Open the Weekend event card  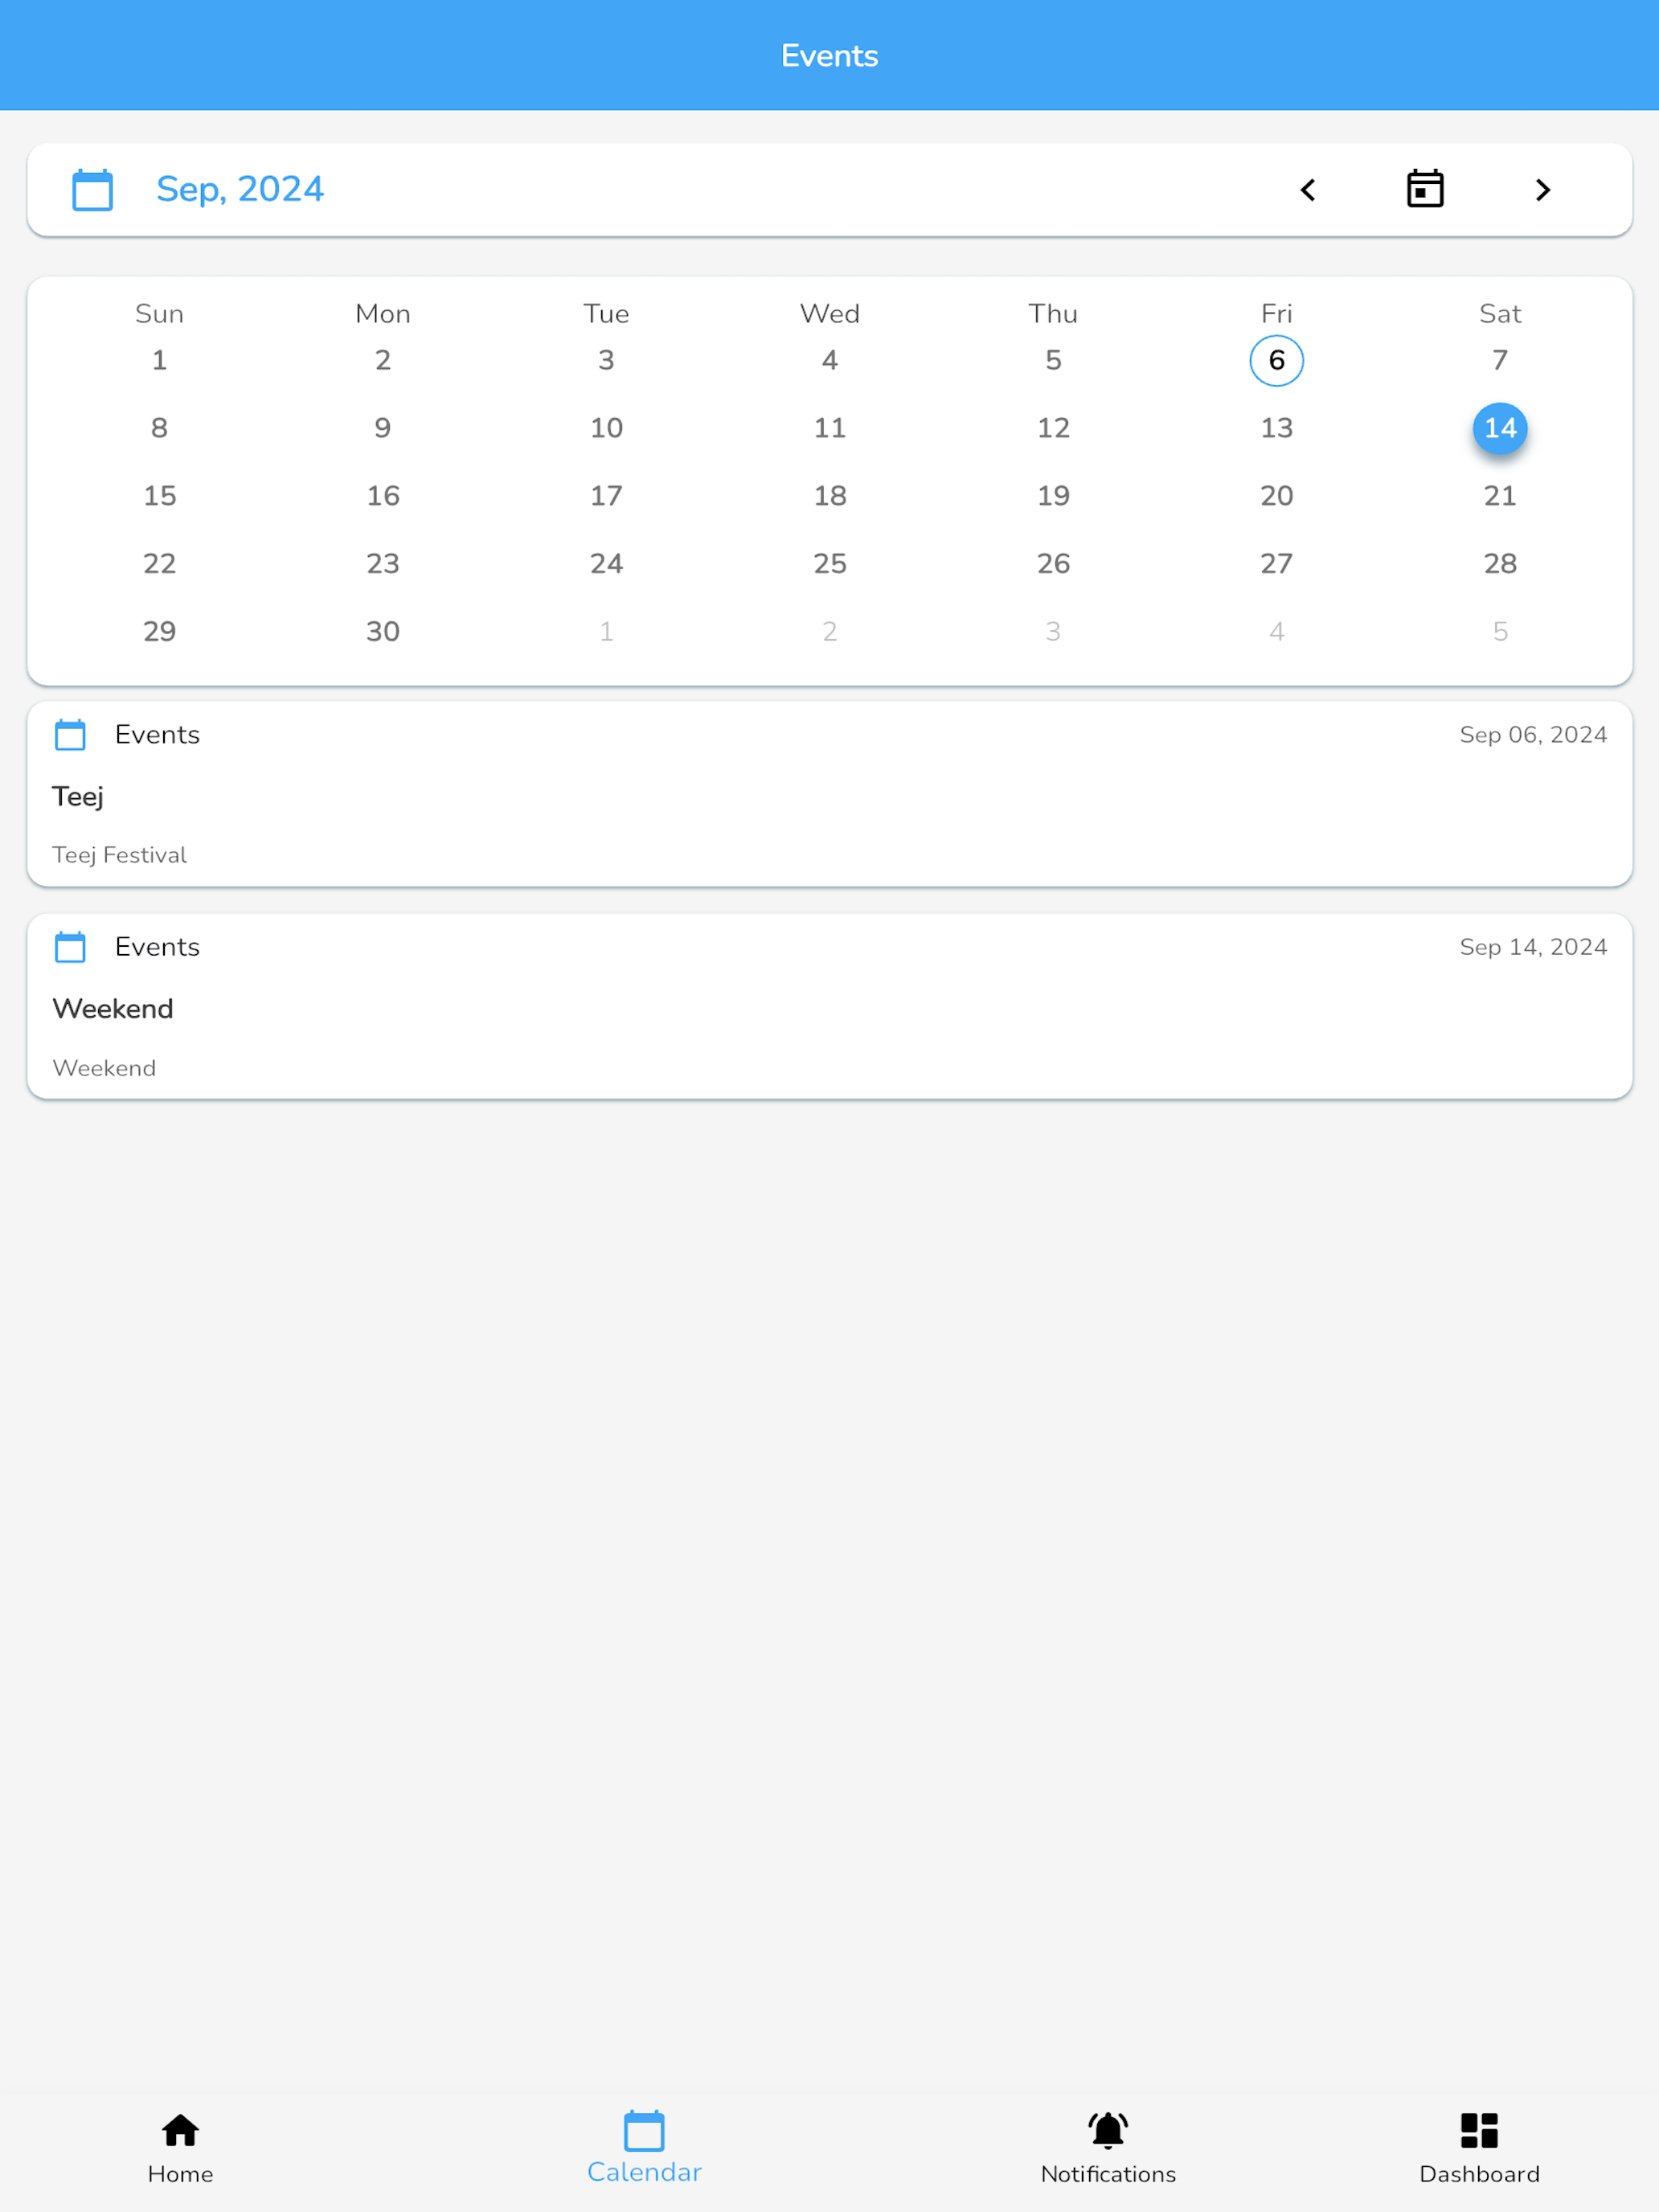pos(830,1006)
